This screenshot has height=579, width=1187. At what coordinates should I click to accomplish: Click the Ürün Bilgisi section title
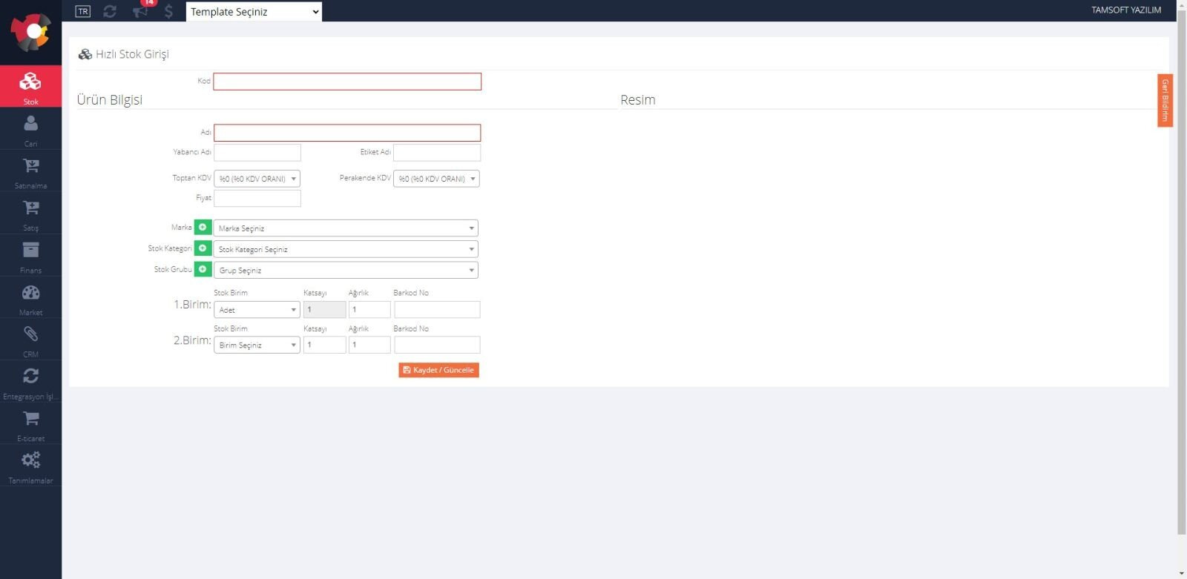point(110,100)
